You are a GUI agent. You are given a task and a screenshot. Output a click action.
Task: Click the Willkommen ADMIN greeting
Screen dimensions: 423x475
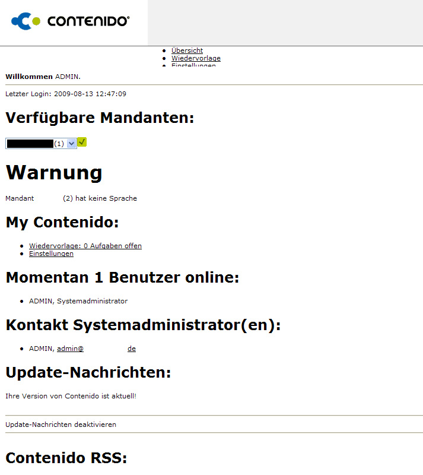coord(43,77)
